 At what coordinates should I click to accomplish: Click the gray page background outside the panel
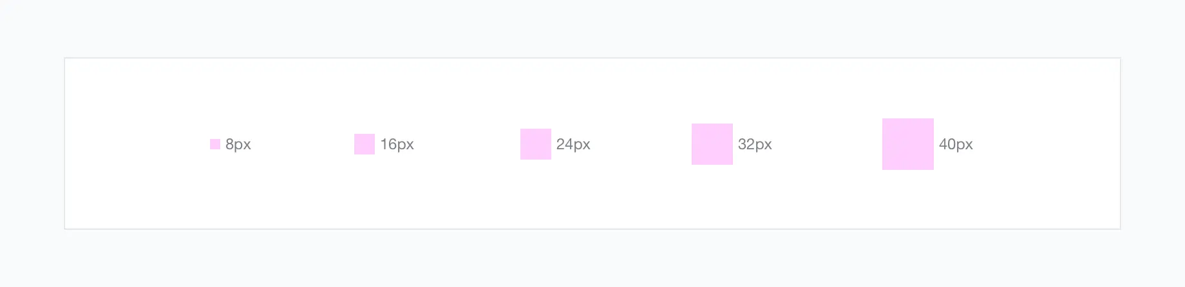coord(592,26)
